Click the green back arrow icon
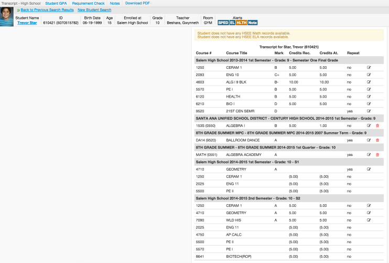The height and width of the screenshot is (263, 389). click(x=18, y=10)
